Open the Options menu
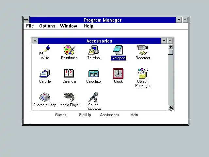Image resolution: width=209 pixels, height=157 pixels. 47,26
